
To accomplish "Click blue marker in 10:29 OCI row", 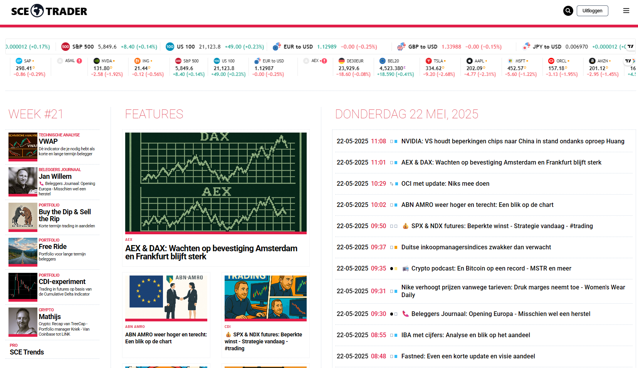I will tap(396, 184).
